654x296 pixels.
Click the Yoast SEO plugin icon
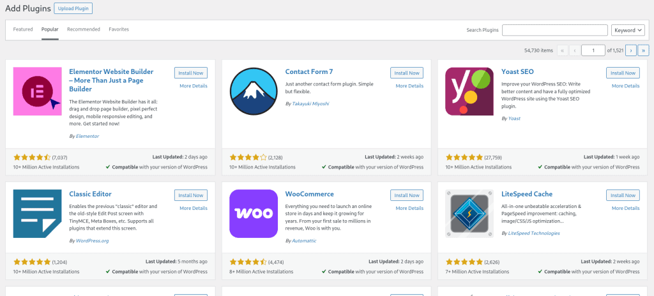click(x=469, y=91)
